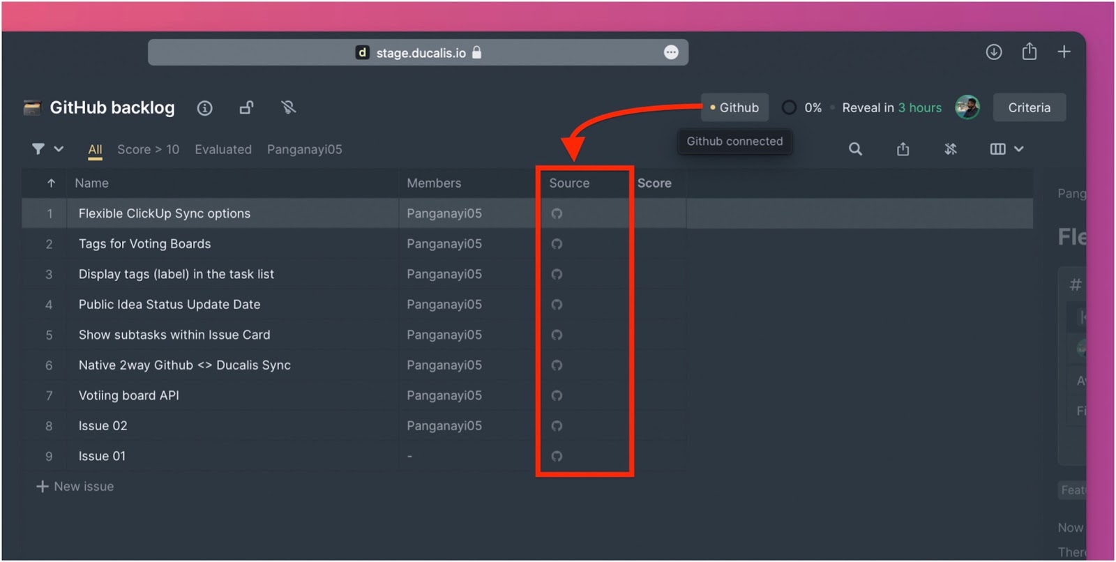Click GitHub source icon for Public Idea Status
The width and height of the screenshot is (1116, 562).
coord(557,304)
